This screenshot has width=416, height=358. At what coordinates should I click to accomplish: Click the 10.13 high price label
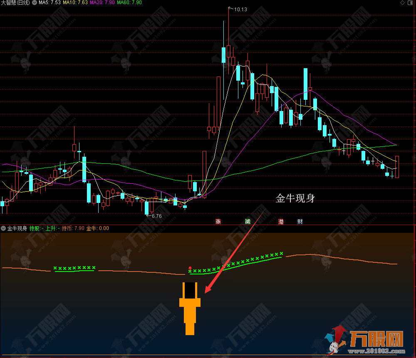(240, 10)
